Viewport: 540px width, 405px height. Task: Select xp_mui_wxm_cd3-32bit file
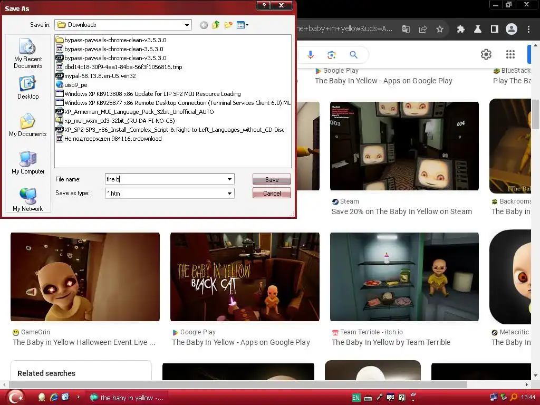point(115,121)
